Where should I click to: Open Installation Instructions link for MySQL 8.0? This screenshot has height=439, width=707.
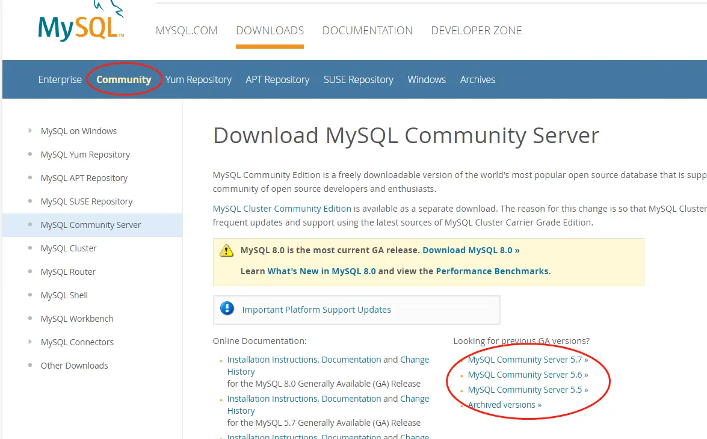click(273, 360)
